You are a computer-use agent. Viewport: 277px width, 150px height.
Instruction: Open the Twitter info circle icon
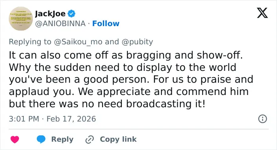pos(262,119)
